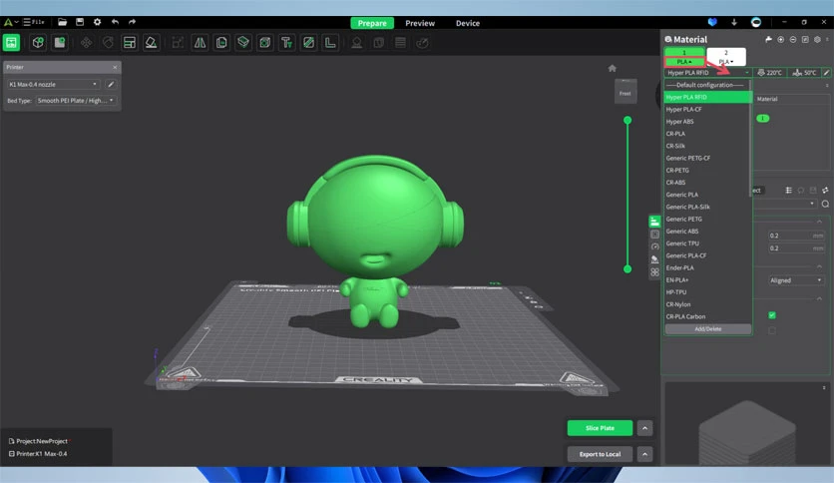Screen dimensions: 834x483
Task: Open slot 2 PLA type dropdown
Action: [x=726, y=62]
